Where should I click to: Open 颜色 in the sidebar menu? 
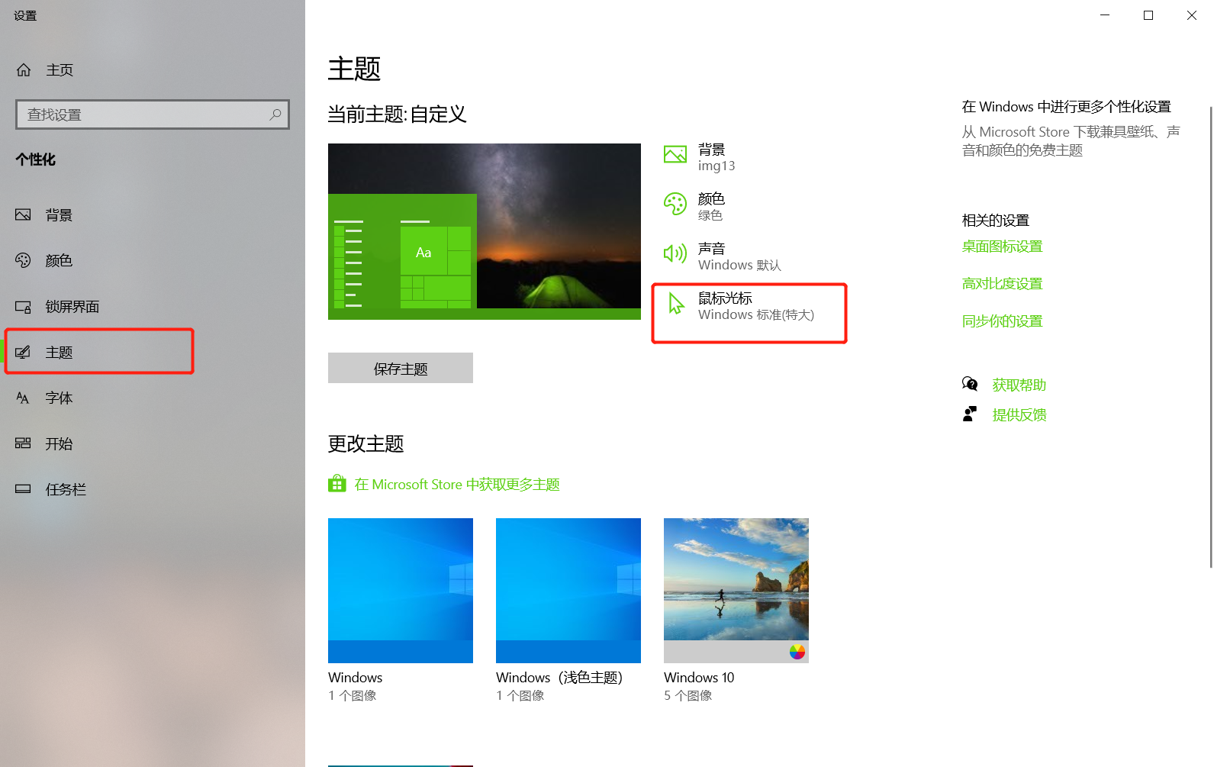pyautogui.click(x=153, y=260)
